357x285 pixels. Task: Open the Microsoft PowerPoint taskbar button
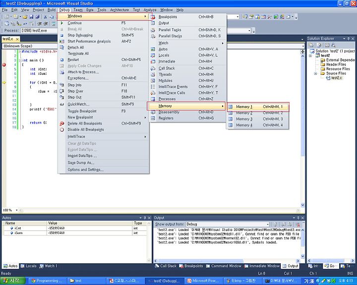pos(203,281)
